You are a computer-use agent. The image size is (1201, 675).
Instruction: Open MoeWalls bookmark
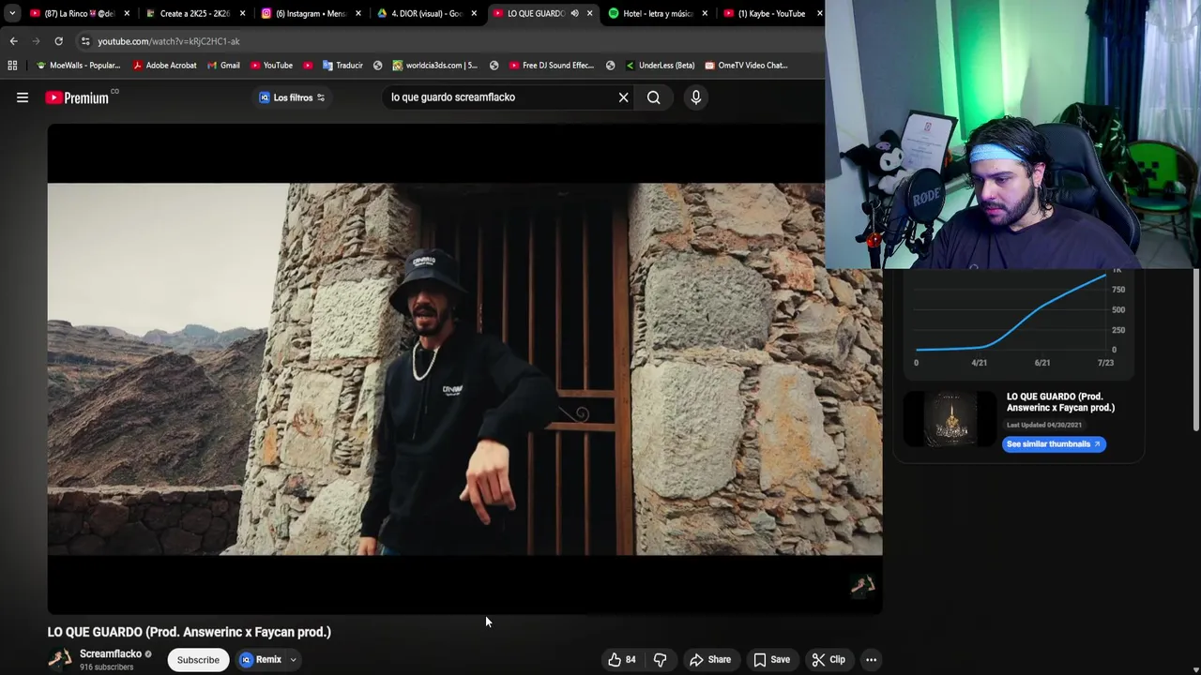tap(78, 66)
